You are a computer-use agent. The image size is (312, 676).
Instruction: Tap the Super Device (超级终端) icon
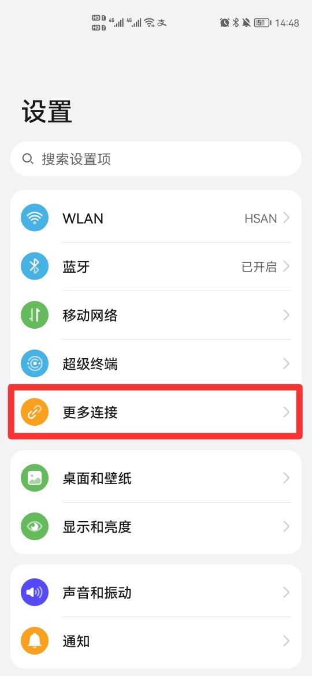(35, 365)
